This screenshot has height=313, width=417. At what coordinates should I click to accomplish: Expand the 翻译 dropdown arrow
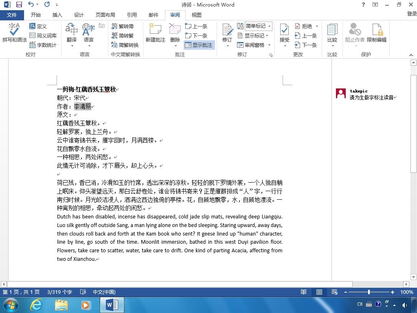pyautogui.click(x=72, y=46)
